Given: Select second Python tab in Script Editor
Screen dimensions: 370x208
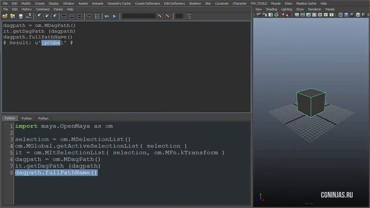Looking at the screenshot, I should pyautogui.click(x=27, y=118).
